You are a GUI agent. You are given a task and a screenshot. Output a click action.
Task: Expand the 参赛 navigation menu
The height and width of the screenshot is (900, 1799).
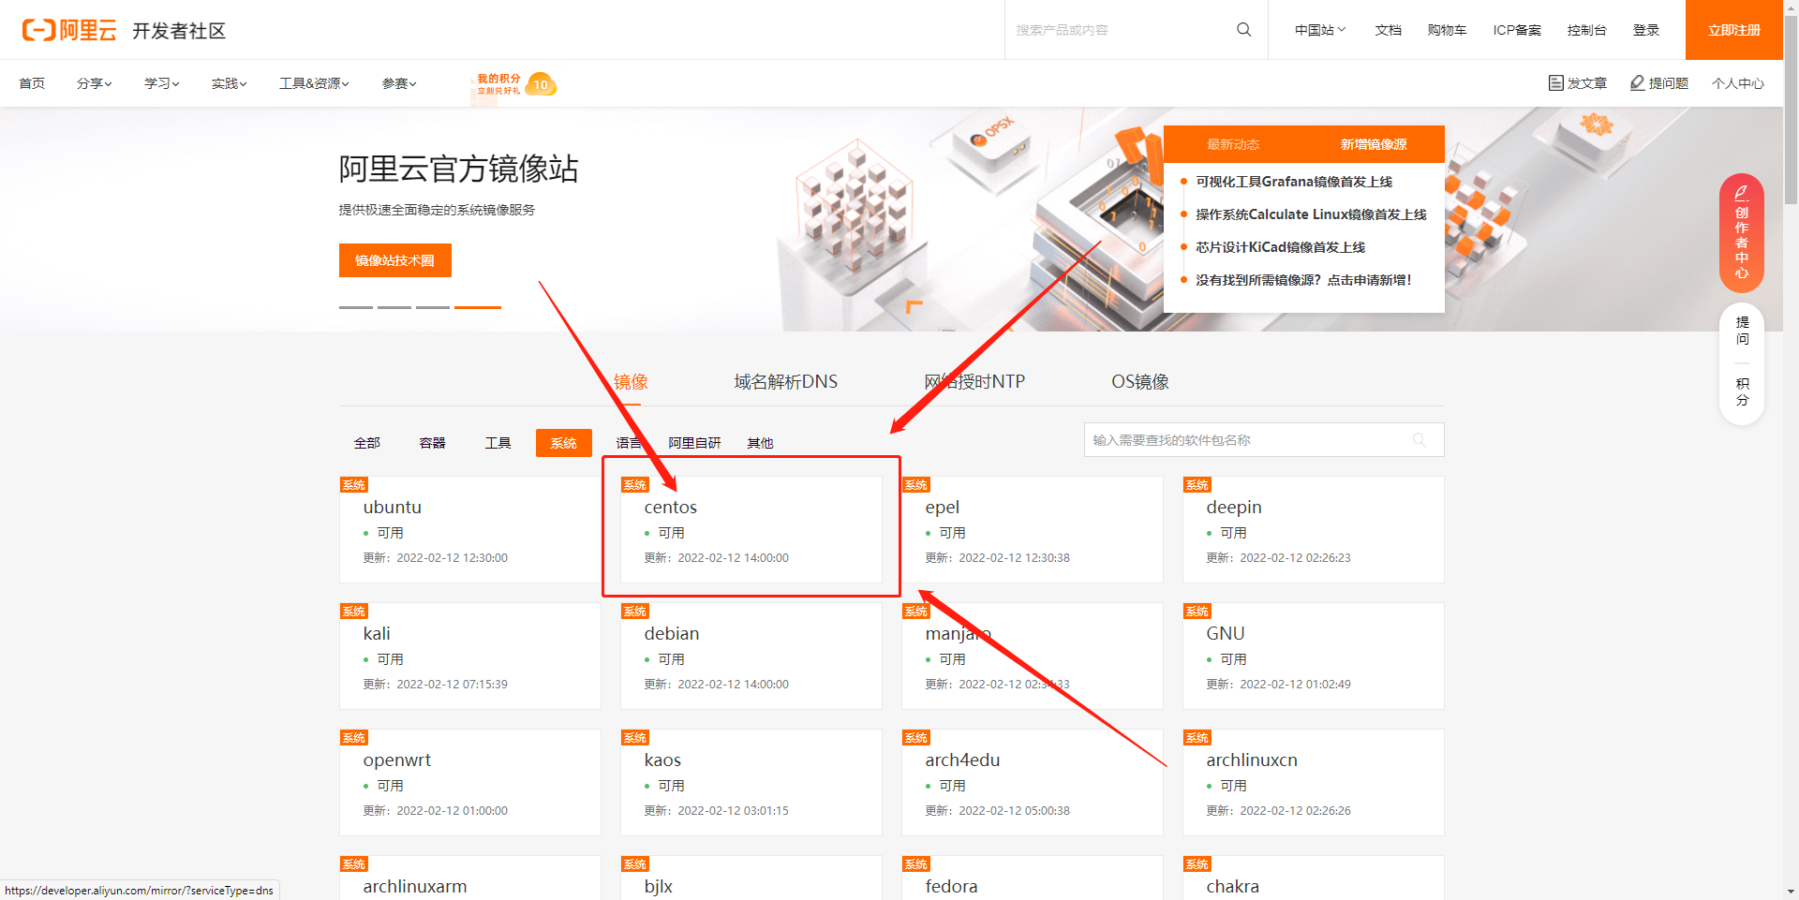click(x=398, y=83)
